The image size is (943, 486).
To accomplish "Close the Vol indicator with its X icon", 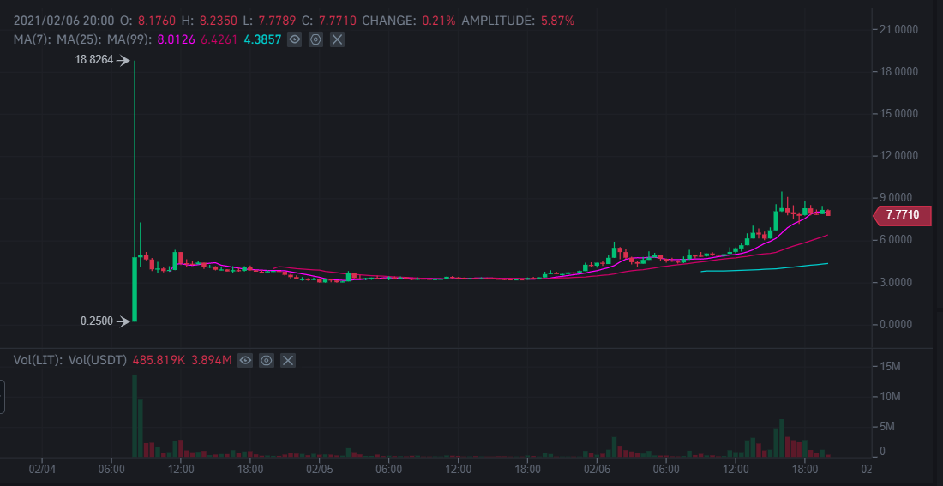I will (x=288, y=360).
